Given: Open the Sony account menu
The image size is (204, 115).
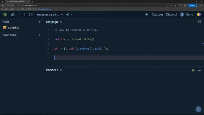Looking at the screenshot, I should click(x=189, y=14).
